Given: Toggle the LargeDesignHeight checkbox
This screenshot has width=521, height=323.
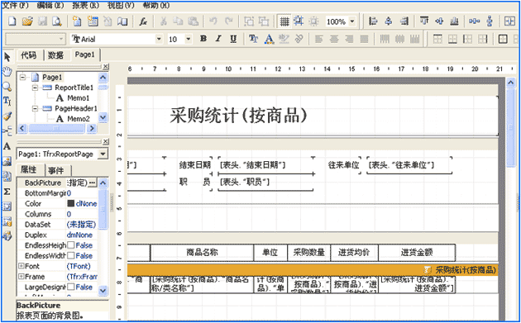Looking at the screenshot, I should (70, 287).
